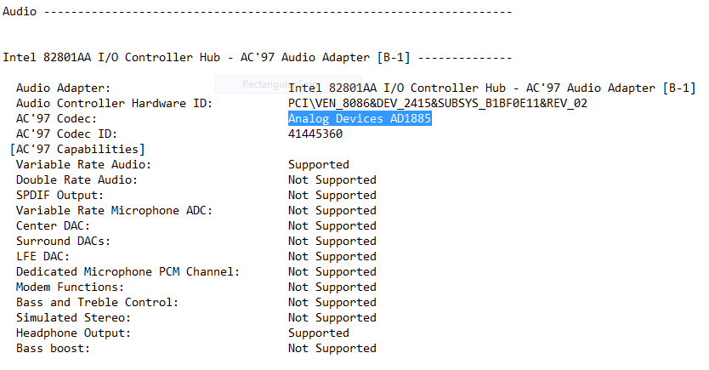The height and width of the screenshot is (370, 709).
Task: Click the AC'97 Codec ID value 41445360
Action: coord(315,134)
